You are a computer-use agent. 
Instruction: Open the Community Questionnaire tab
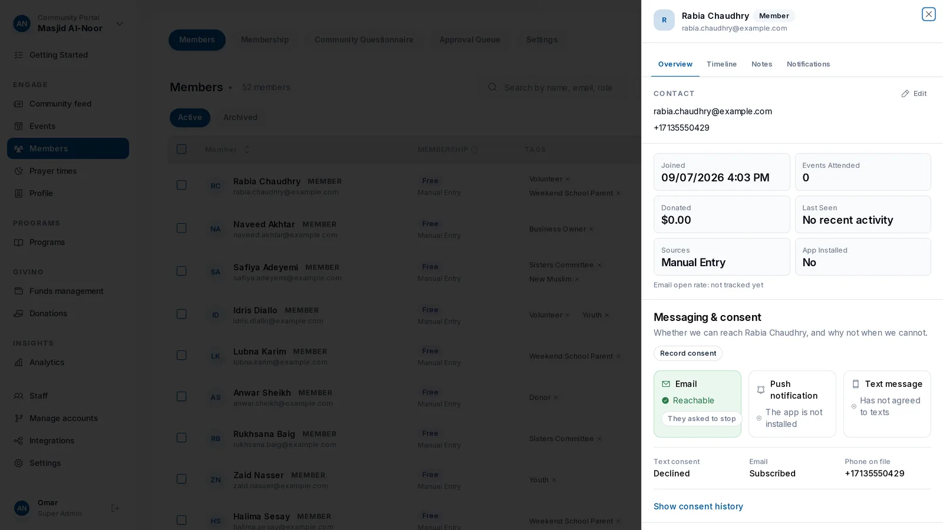[364, 39]
